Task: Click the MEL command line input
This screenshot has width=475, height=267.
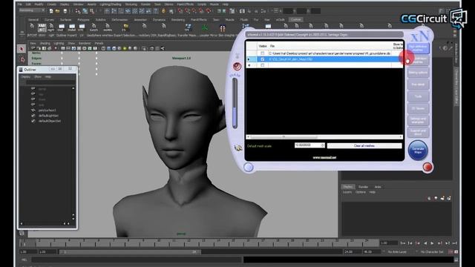Action: 137,260
